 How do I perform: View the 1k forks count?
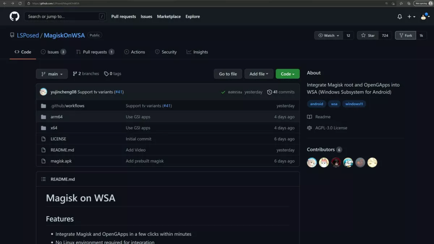(421, 35)
